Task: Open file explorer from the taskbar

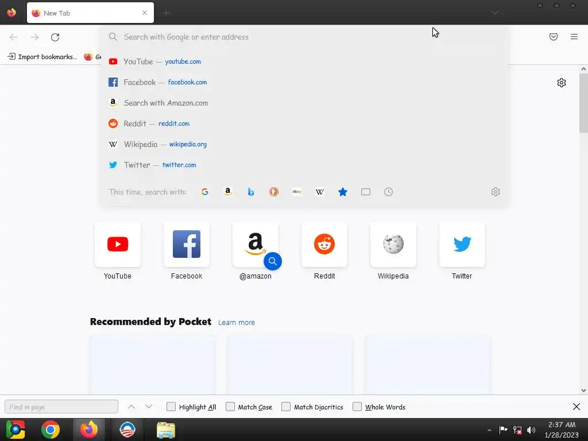Action: click(x=166, y=430)
